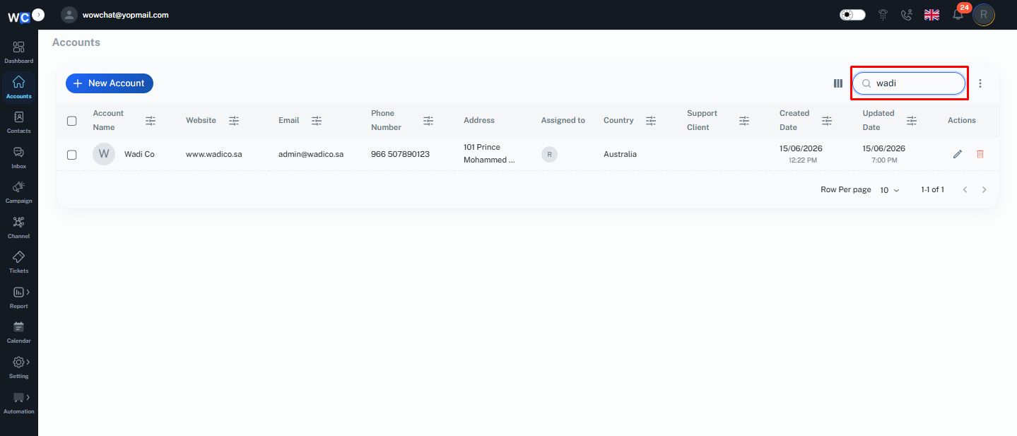This screenshot has width=1017, height=436.
Task: Open Campaign megaphone icon
Action: point(19,187)
